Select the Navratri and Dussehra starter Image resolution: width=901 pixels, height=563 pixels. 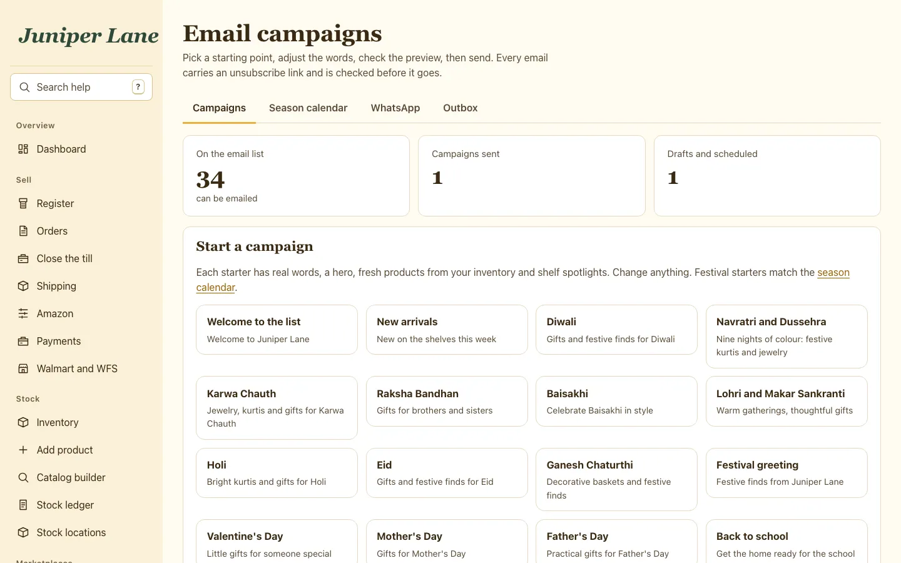[786, 337]
